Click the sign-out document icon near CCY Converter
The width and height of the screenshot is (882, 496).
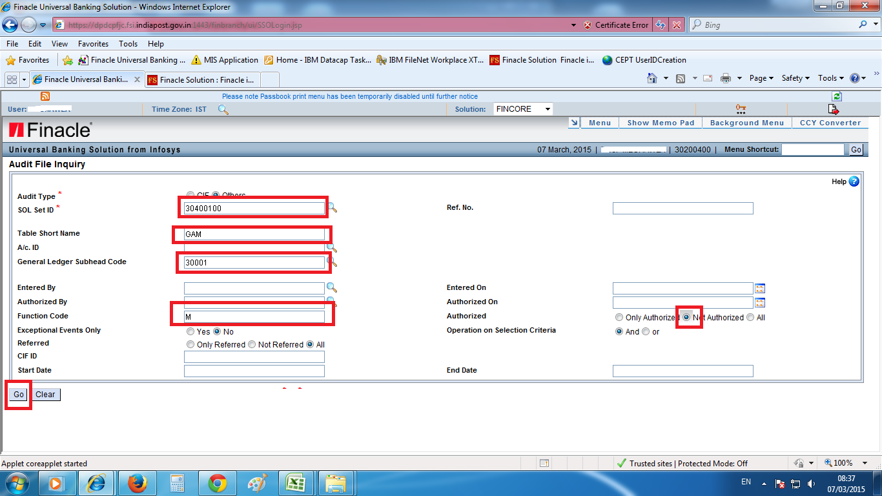point(833,110)
